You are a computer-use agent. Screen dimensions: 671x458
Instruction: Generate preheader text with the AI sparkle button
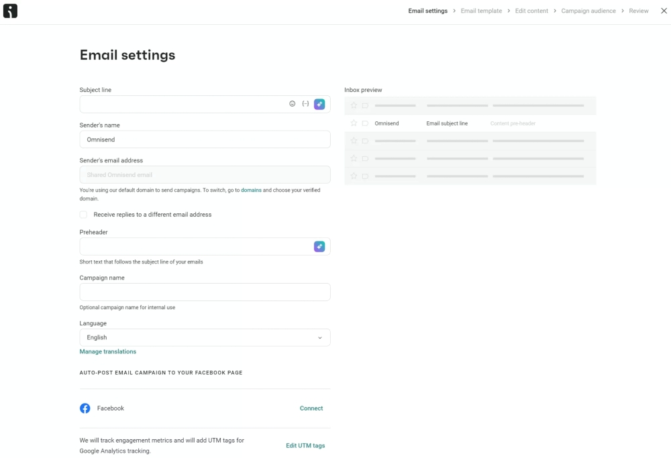(x=319, y=246)
